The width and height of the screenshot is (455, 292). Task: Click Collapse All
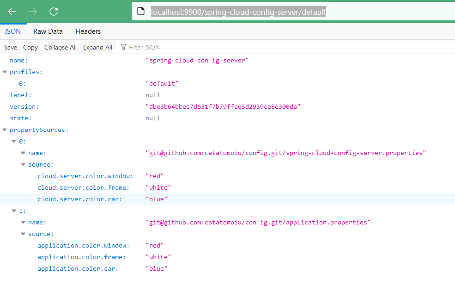[x=61, y=47]
